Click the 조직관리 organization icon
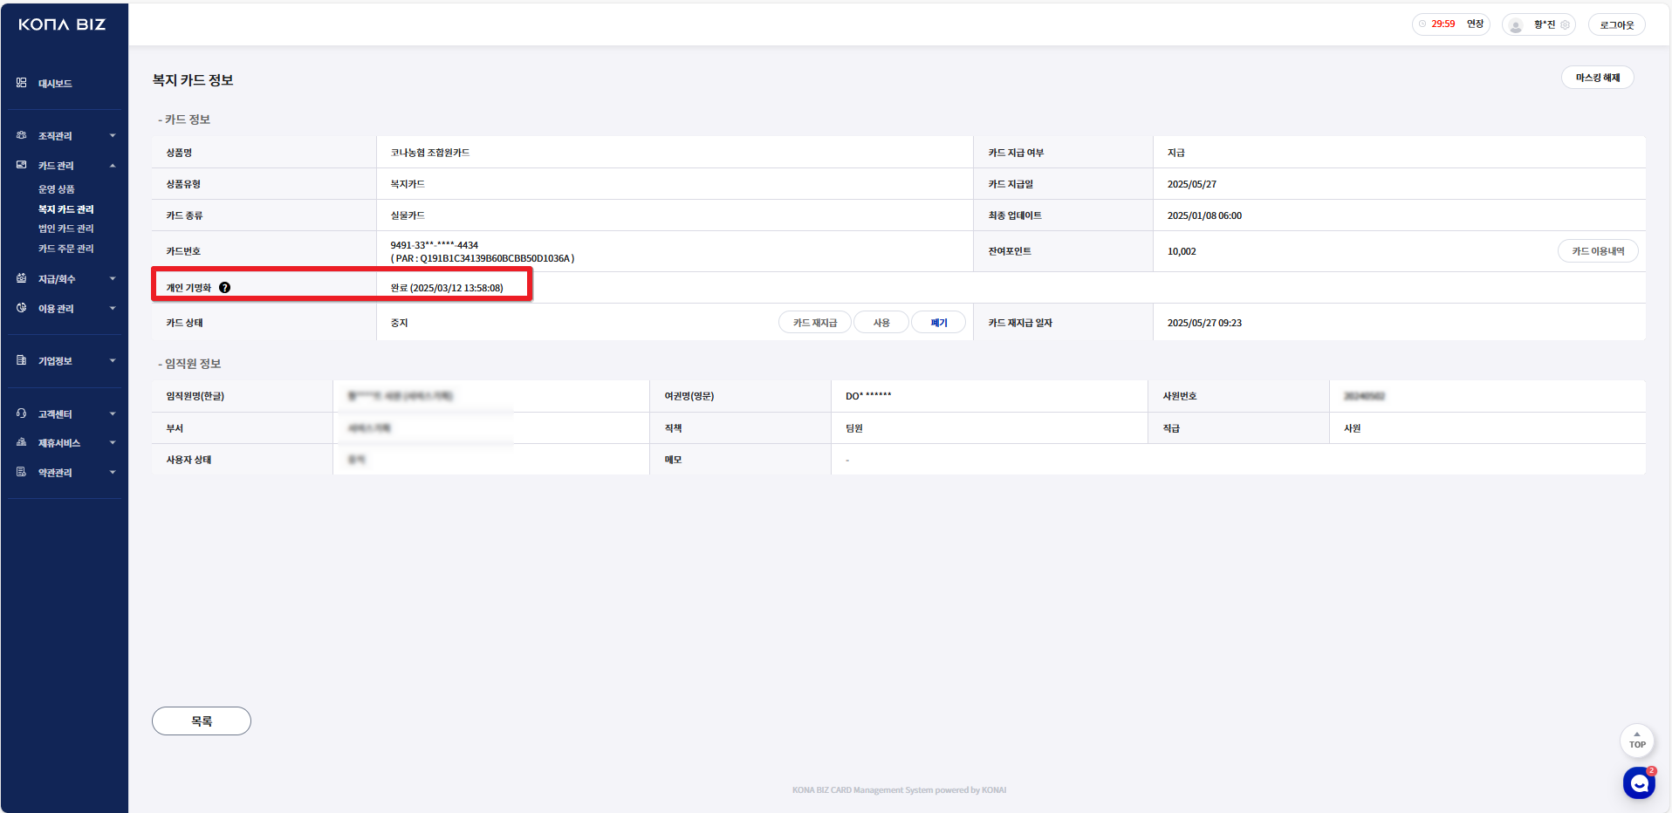Image resolution: width=1672 pixels, height=813 pixels. point(22,135)
